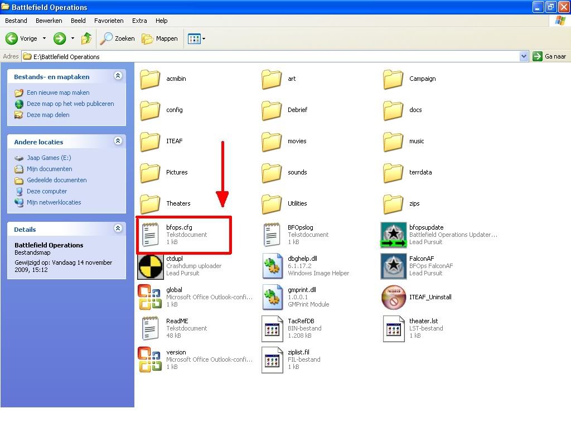Go up one folder level icon
571x428 pixels.
[x=86, y=38]
